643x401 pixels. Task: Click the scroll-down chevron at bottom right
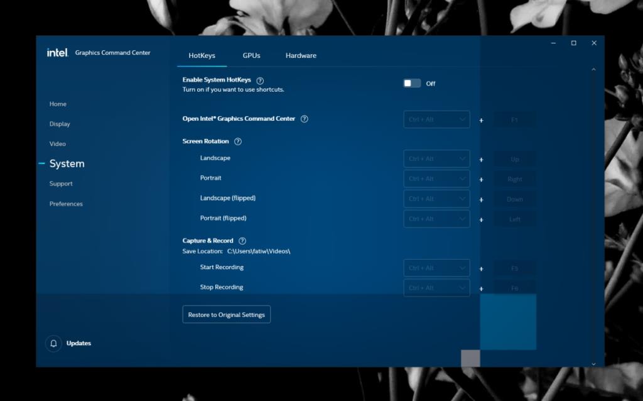point(593,363)
